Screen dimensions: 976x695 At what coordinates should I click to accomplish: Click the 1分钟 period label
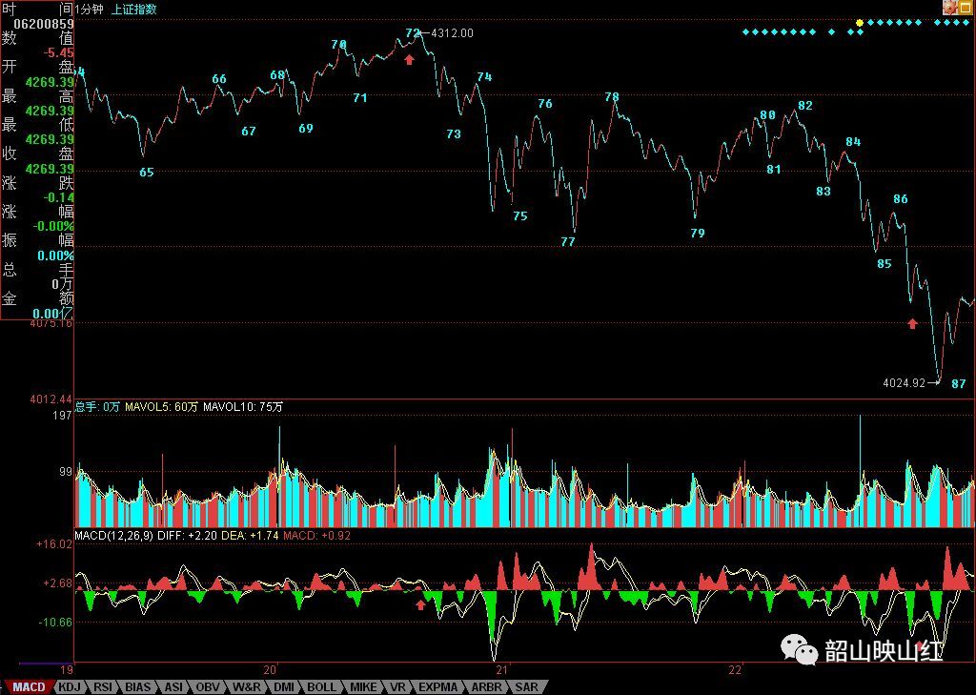[90, 10]
